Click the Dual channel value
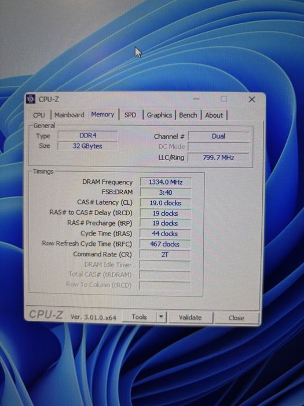The height and width of the screenshot is (406, 304). (218, 136)
